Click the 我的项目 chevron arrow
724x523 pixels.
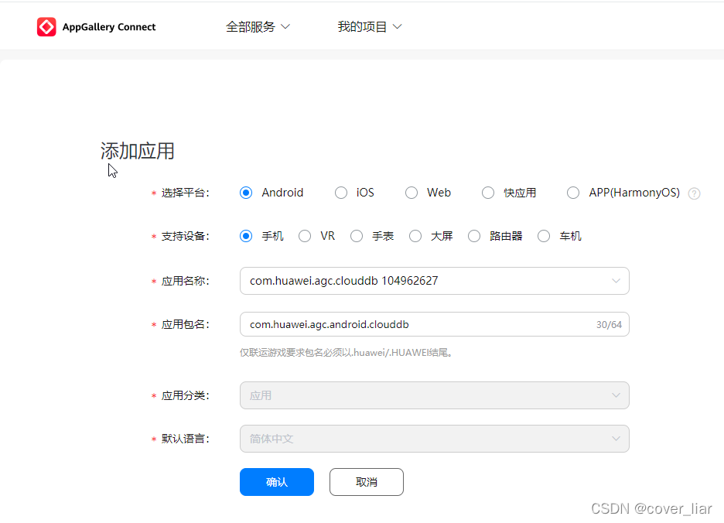coord(397,27)
